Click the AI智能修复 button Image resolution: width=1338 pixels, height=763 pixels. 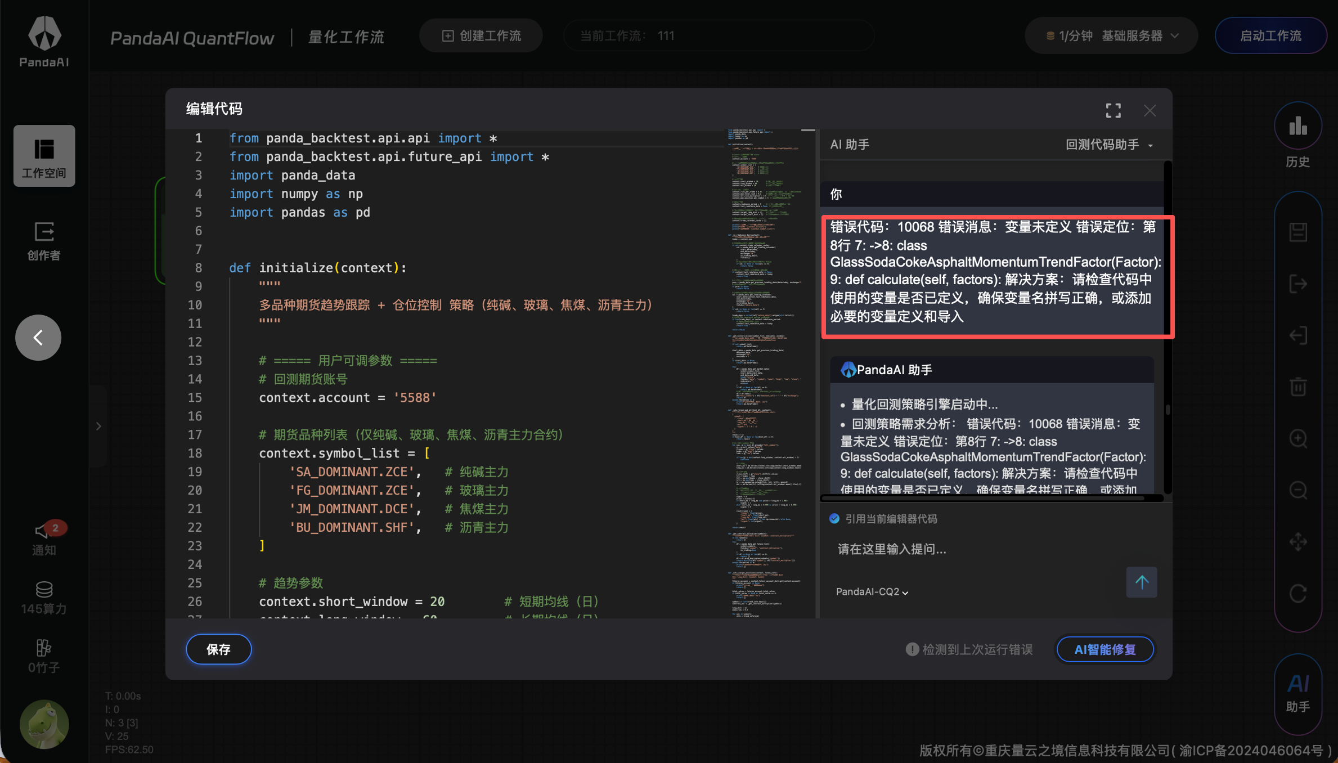1105,649
